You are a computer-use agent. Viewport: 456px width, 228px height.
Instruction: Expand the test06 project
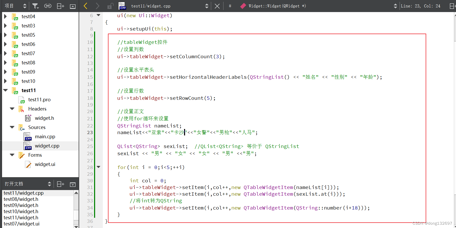(5, 44)
